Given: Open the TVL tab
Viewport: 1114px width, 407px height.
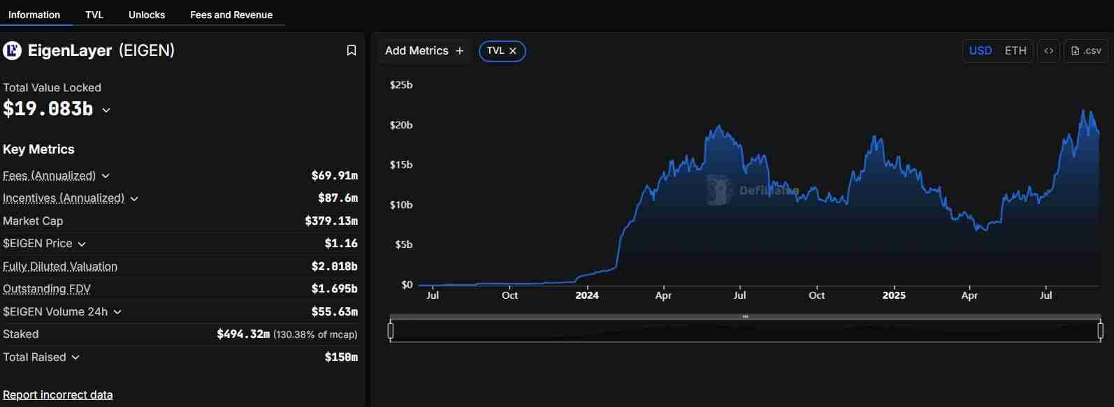Looking at the screenshot, I should (x=94, y=15).
